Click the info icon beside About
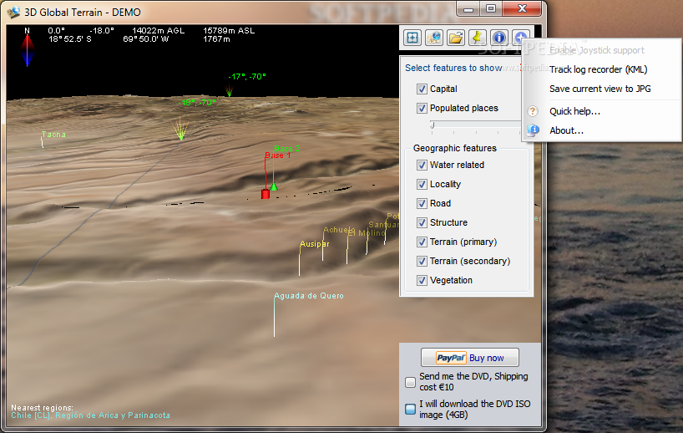The height and width of the screenshot is (433, 683). point(533,130)
